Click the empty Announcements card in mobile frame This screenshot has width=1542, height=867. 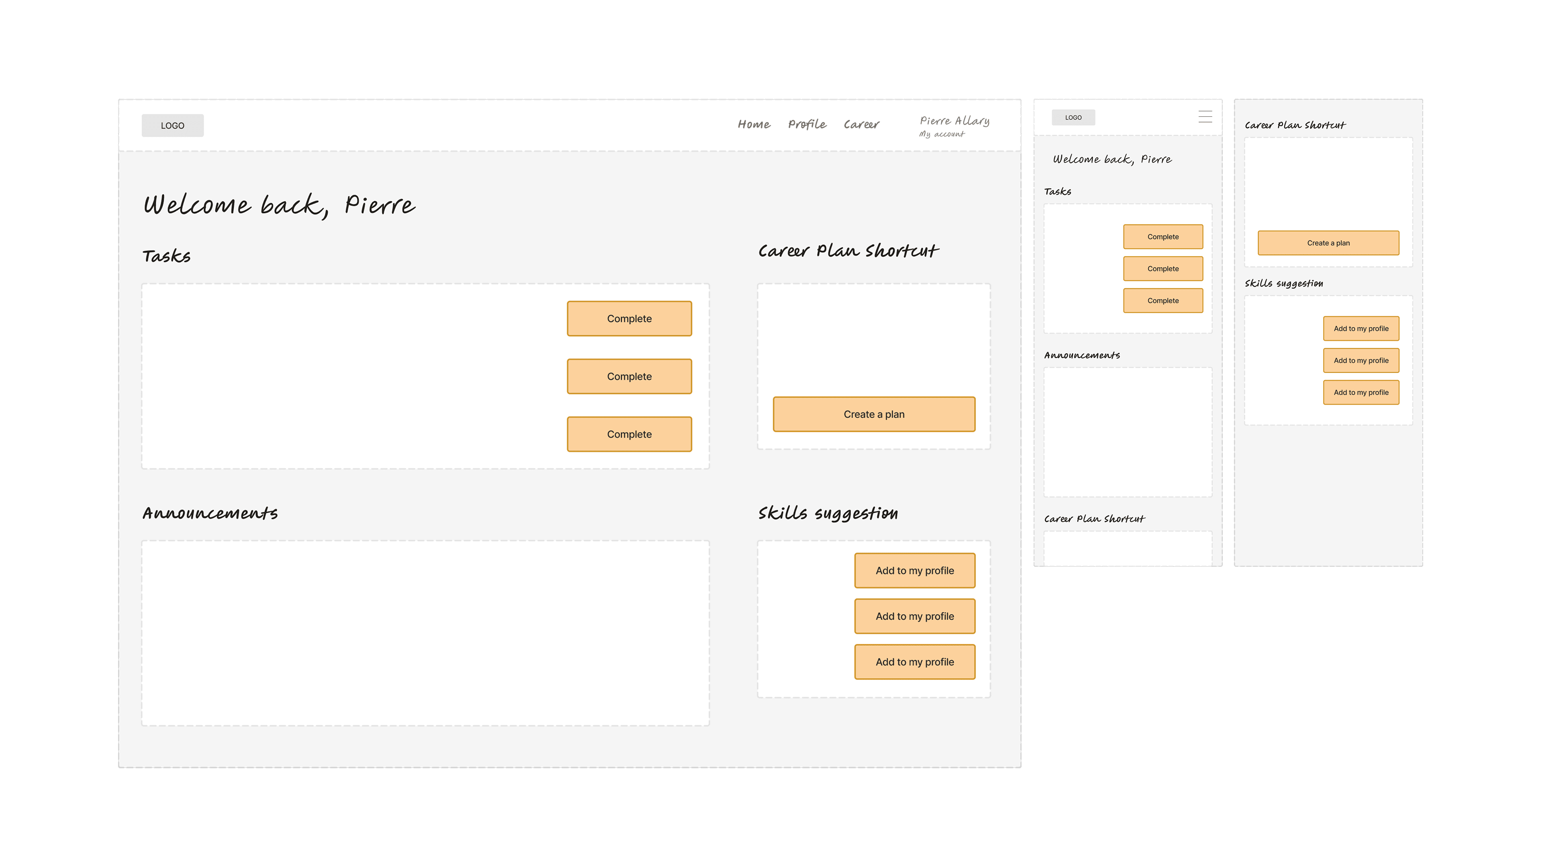[x=1128, y=432]
